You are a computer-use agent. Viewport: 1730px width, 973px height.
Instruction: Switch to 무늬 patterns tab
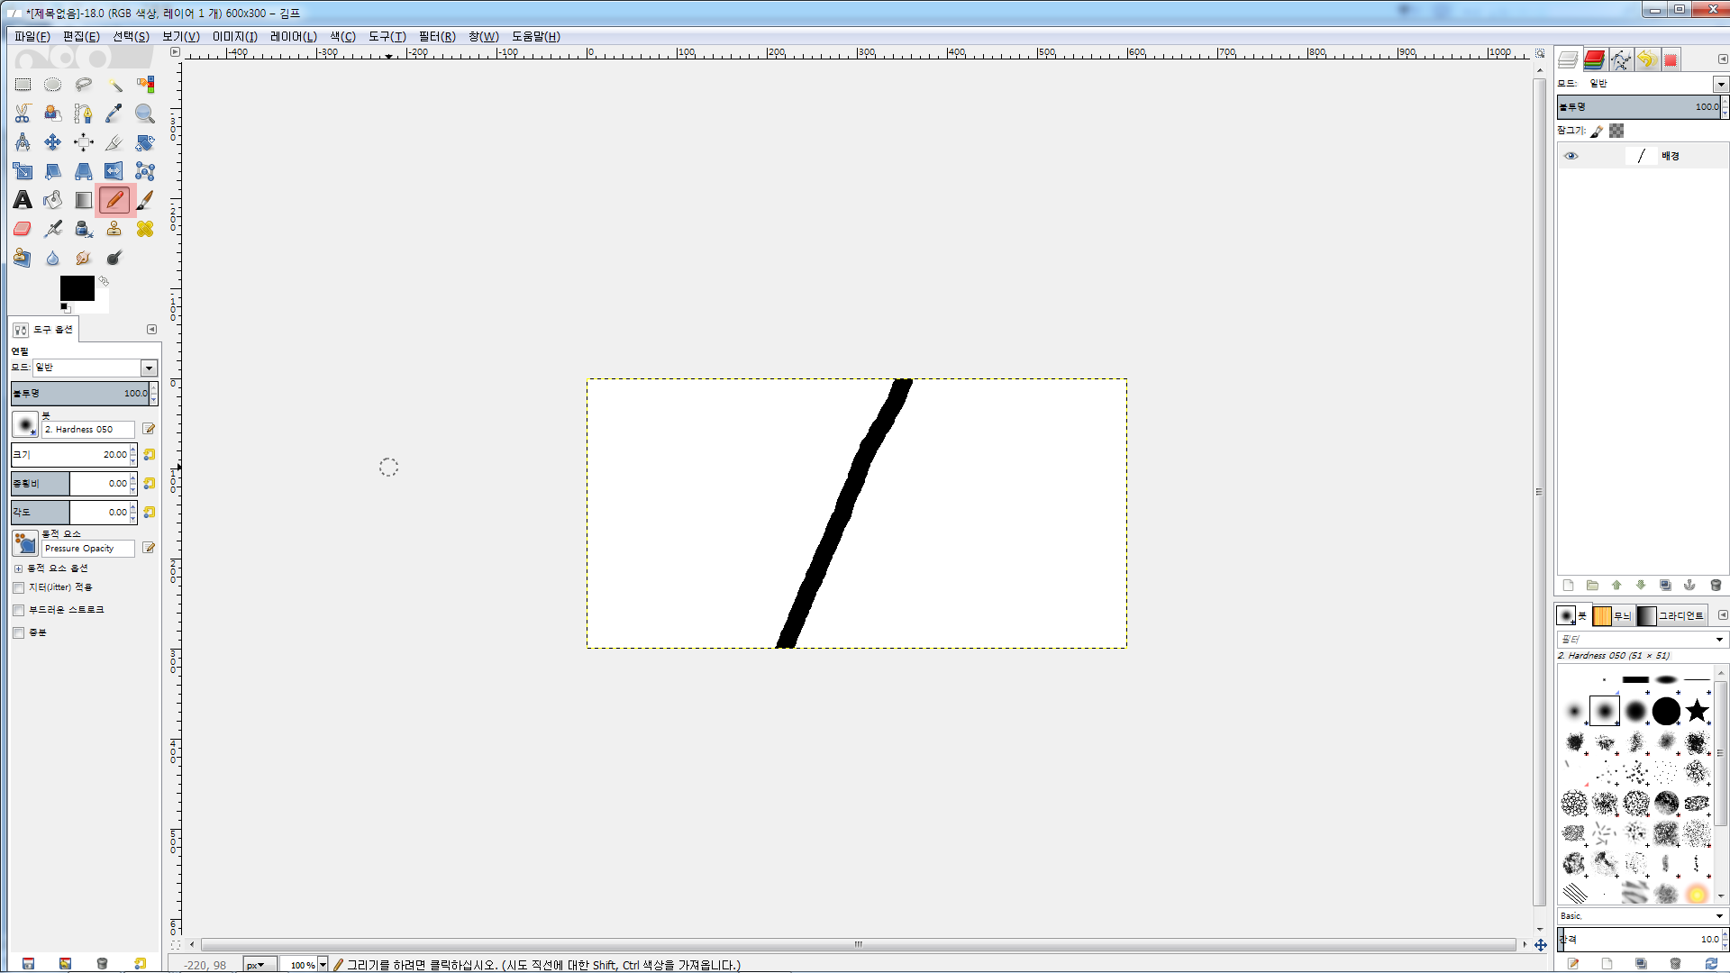pos(1613,615)
